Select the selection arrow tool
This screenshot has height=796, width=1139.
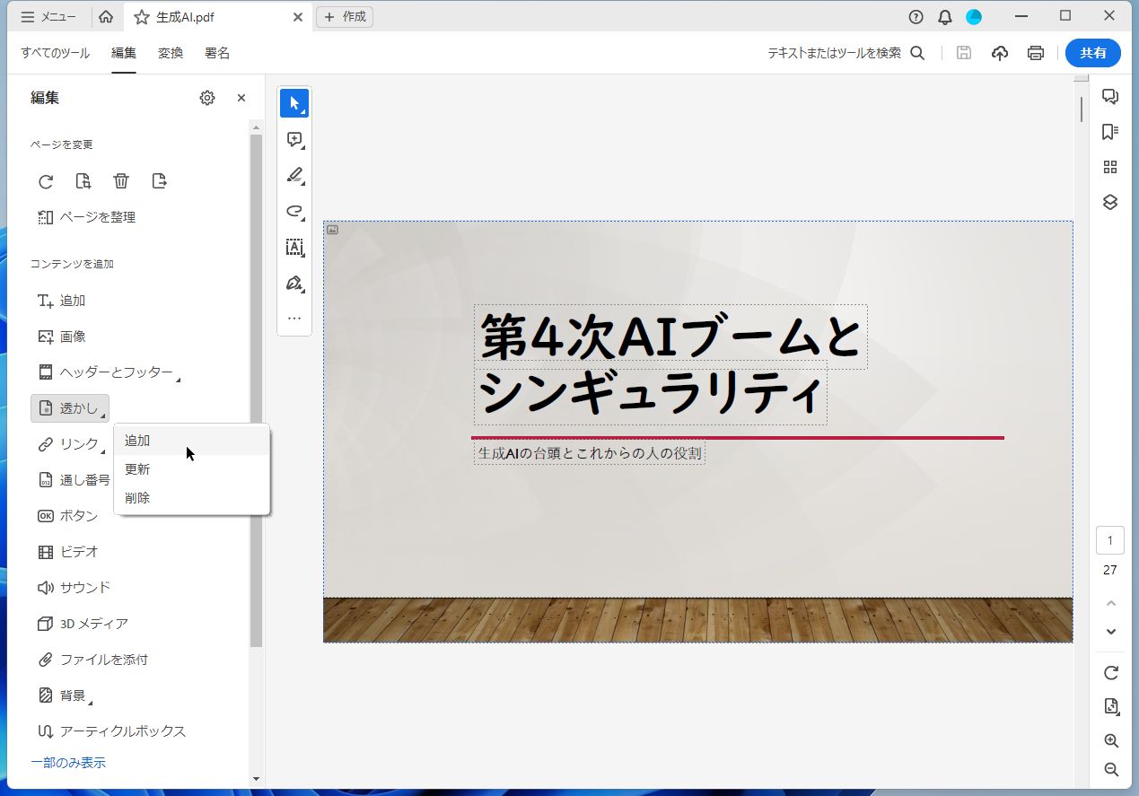click(294, 102)
